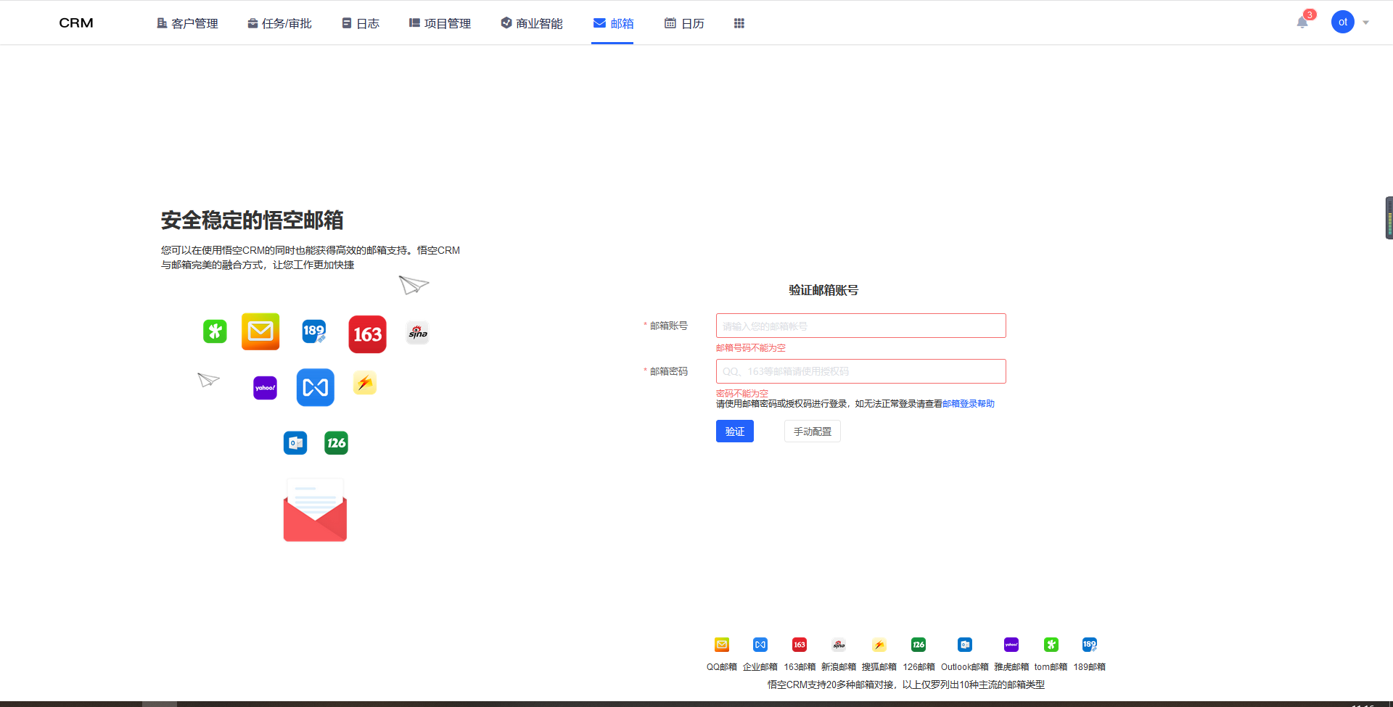1393x707 pixels.
Task: Click the large green 126 mail icon
Action: tap(337, 443)
